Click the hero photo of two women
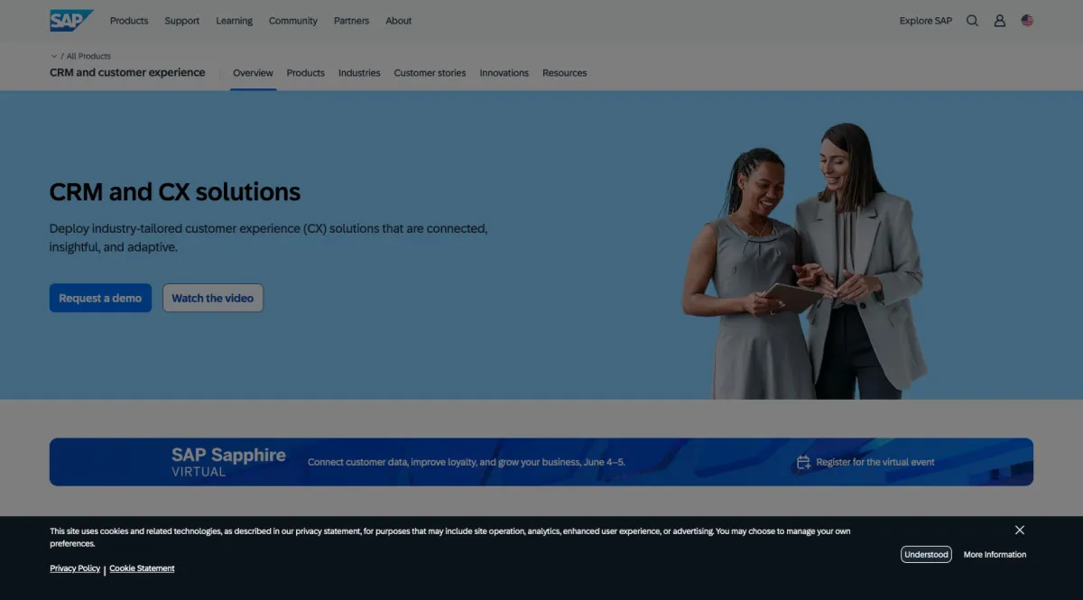The image size is (1083, 600). coord(805,262)
